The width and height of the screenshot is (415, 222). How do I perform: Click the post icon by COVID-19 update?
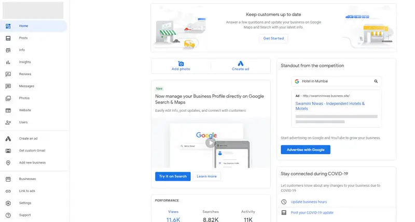coord(284,213)
